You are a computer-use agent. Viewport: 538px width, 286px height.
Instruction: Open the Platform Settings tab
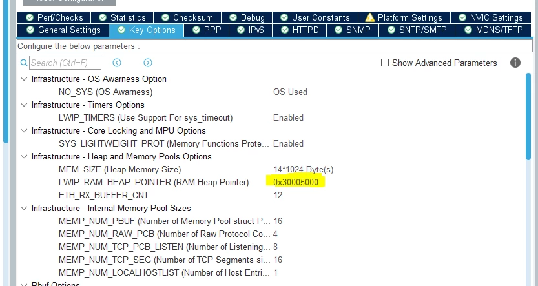pyautogui.click(x=404, y=17)
